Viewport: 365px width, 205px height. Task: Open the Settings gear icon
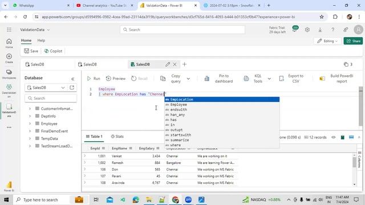coord(307,30)
